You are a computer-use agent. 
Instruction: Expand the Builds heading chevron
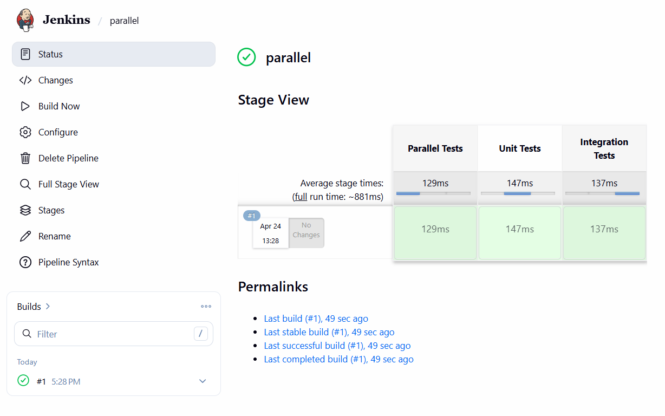point(48,306)
